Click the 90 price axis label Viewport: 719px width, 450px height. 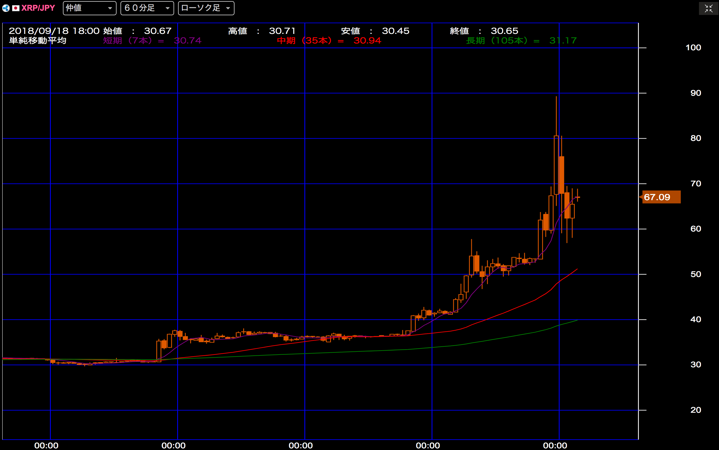[696, 93]
